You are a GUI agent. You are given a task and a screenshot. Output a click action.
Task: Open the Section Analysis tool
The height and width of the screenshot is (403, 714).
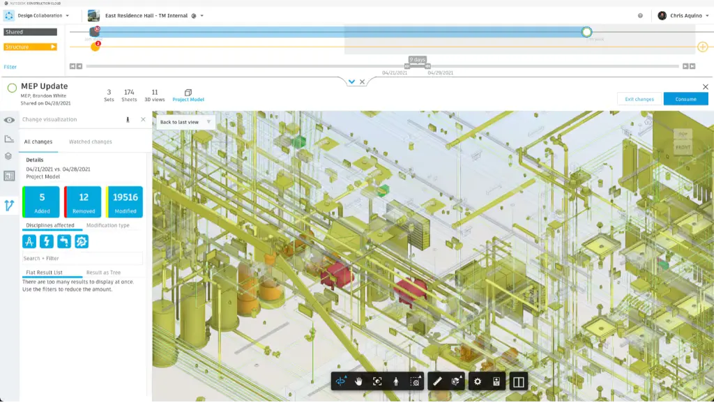click(456, 381)
